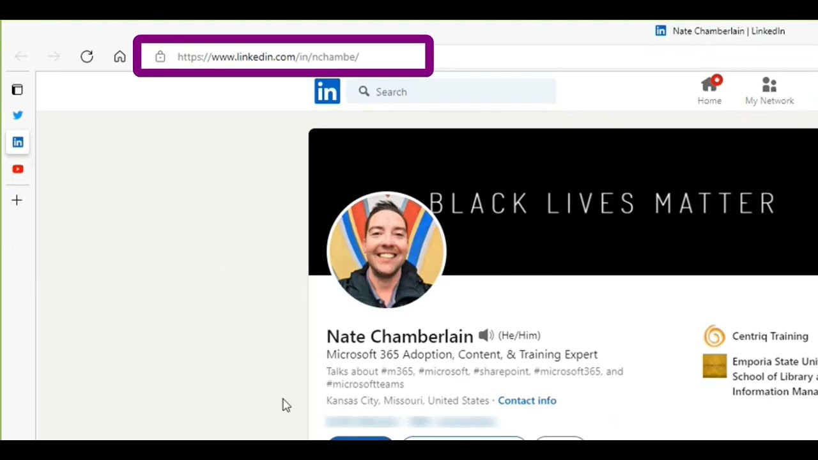Open Nate Chamberlain's profile photo
Viewport: 818px width, 460px height.
click(x=386, y=250)
